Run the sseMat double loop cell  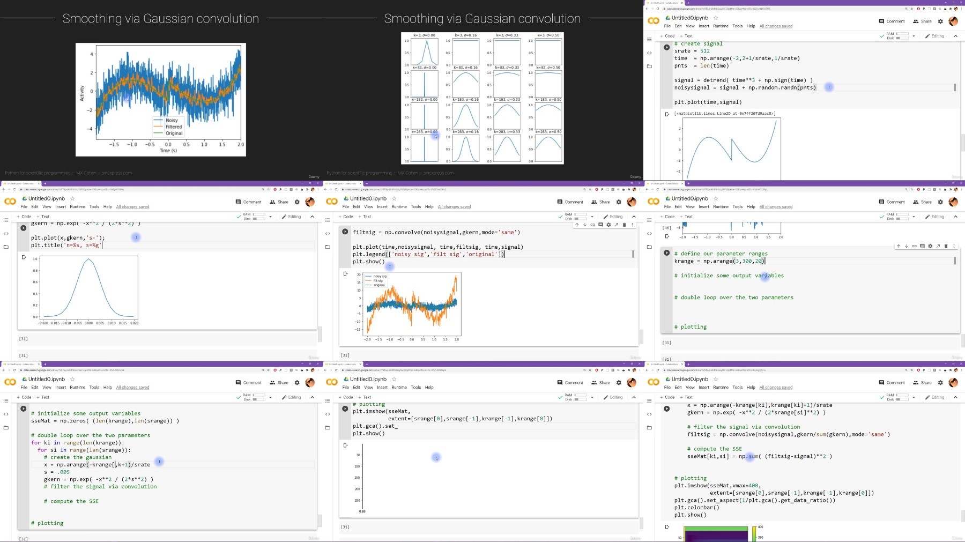tap(23, 409)
